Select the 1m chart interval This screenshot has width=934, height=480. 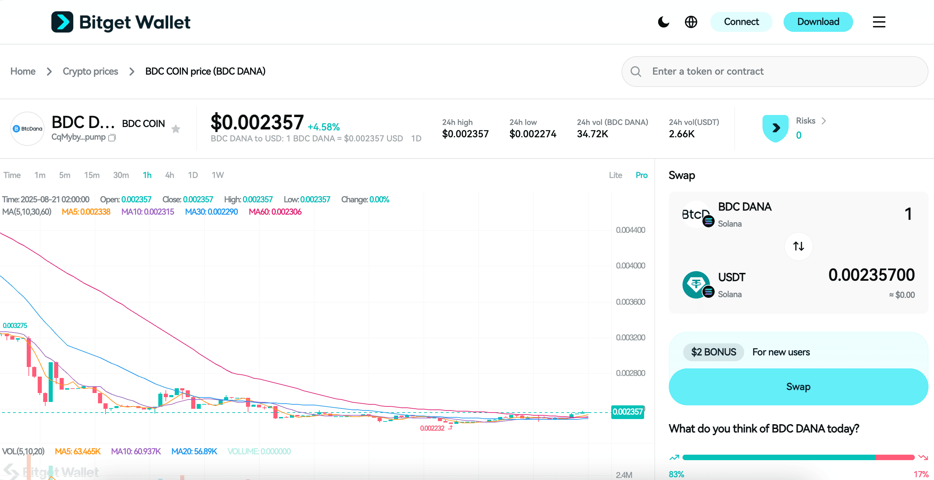pyautogui.click(x=40, y=175)
